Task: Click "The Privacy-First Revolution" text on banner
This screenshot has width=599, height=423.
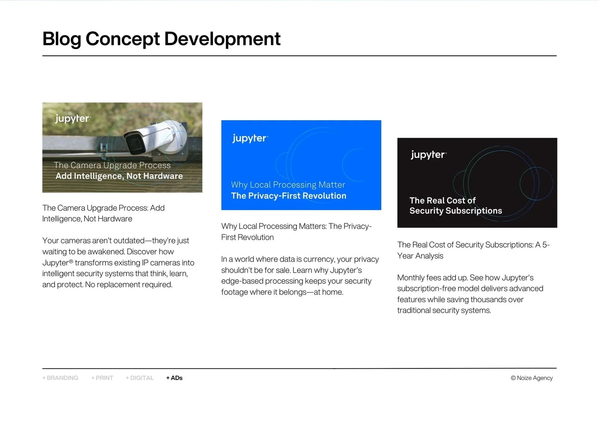Action: [x=289, y=196]
